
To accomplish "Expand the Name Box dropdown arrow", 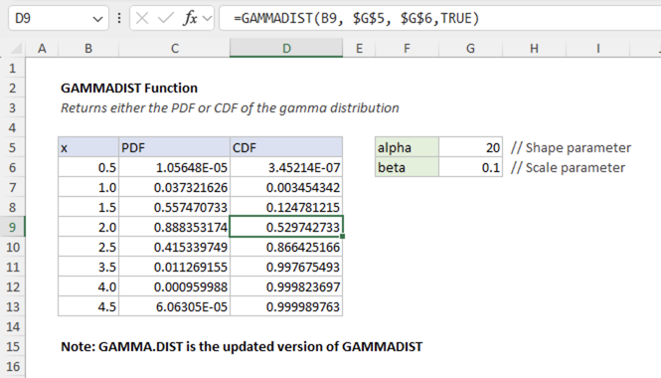I will coord(97,19).
